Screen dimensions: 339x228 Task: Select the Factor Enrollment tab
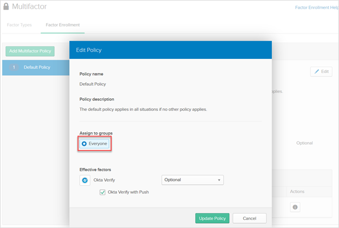tap(63, 25)
